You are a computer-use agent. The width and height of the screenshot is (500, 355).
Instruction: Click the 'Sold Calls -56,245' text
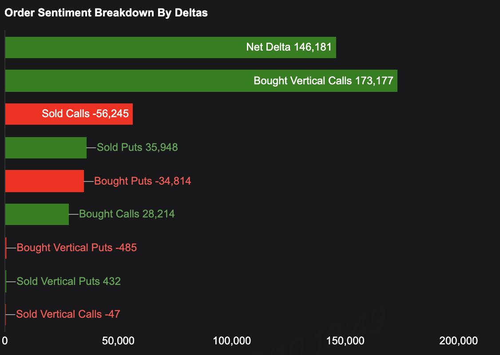85,114
